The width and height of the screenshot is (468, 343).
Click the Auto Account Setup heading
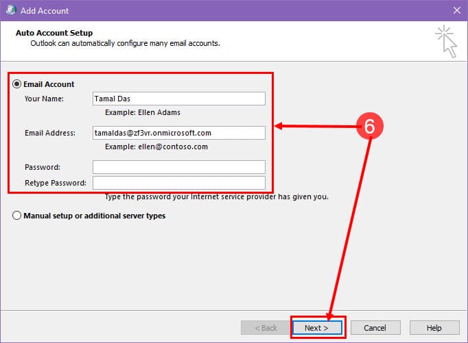click(54, 33)
